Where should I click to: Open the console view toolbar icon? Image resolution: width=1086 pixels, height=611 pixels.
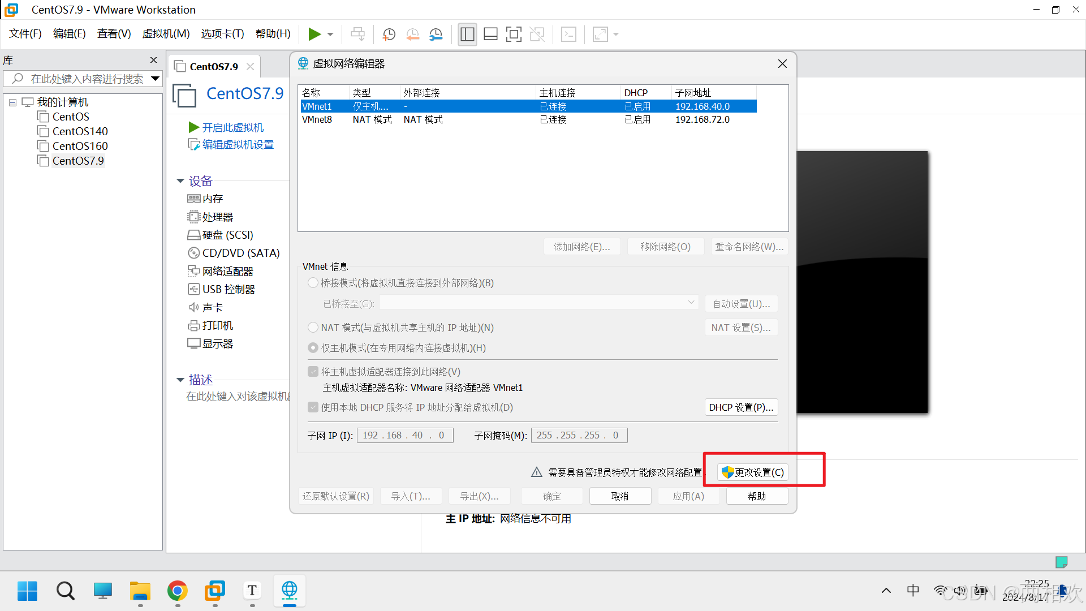point(568,35)
